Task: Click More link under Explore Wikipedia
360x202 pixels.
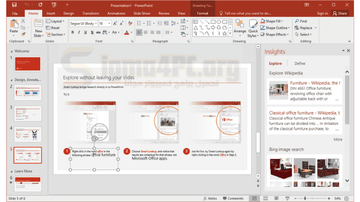Action: 338,140
